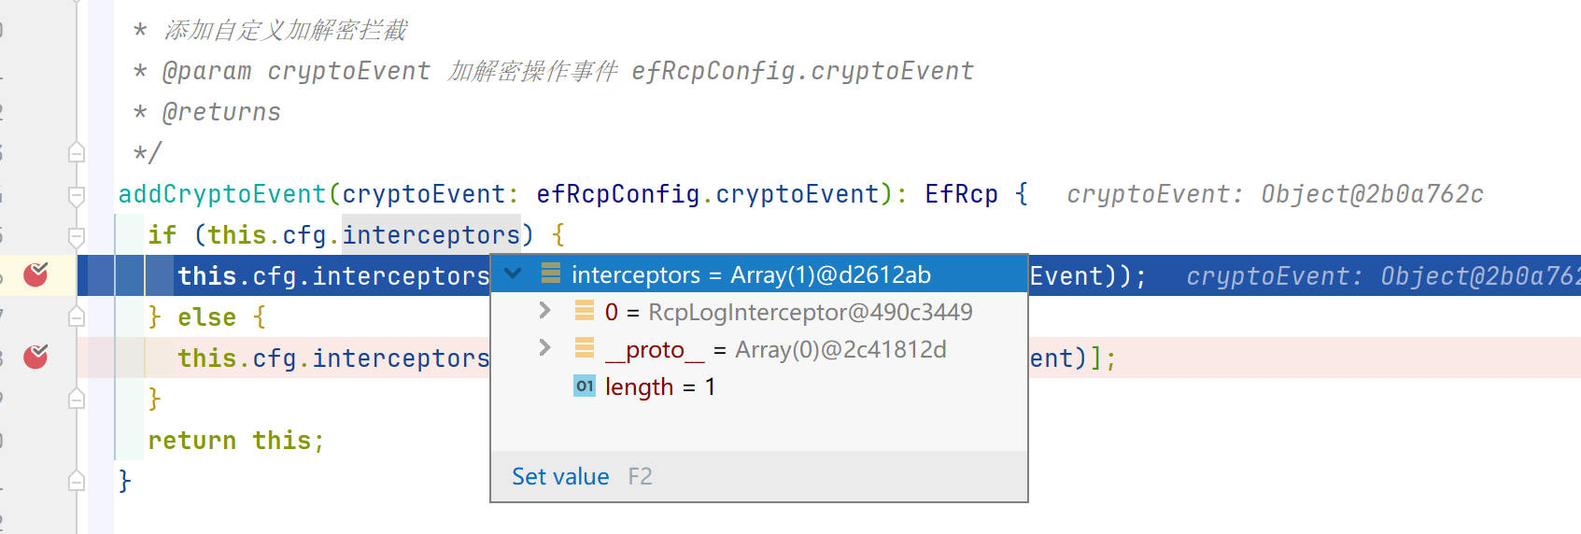
Task: Click the array icon beside __proto__
Action: pyautogui.click(x=585, y=348)
